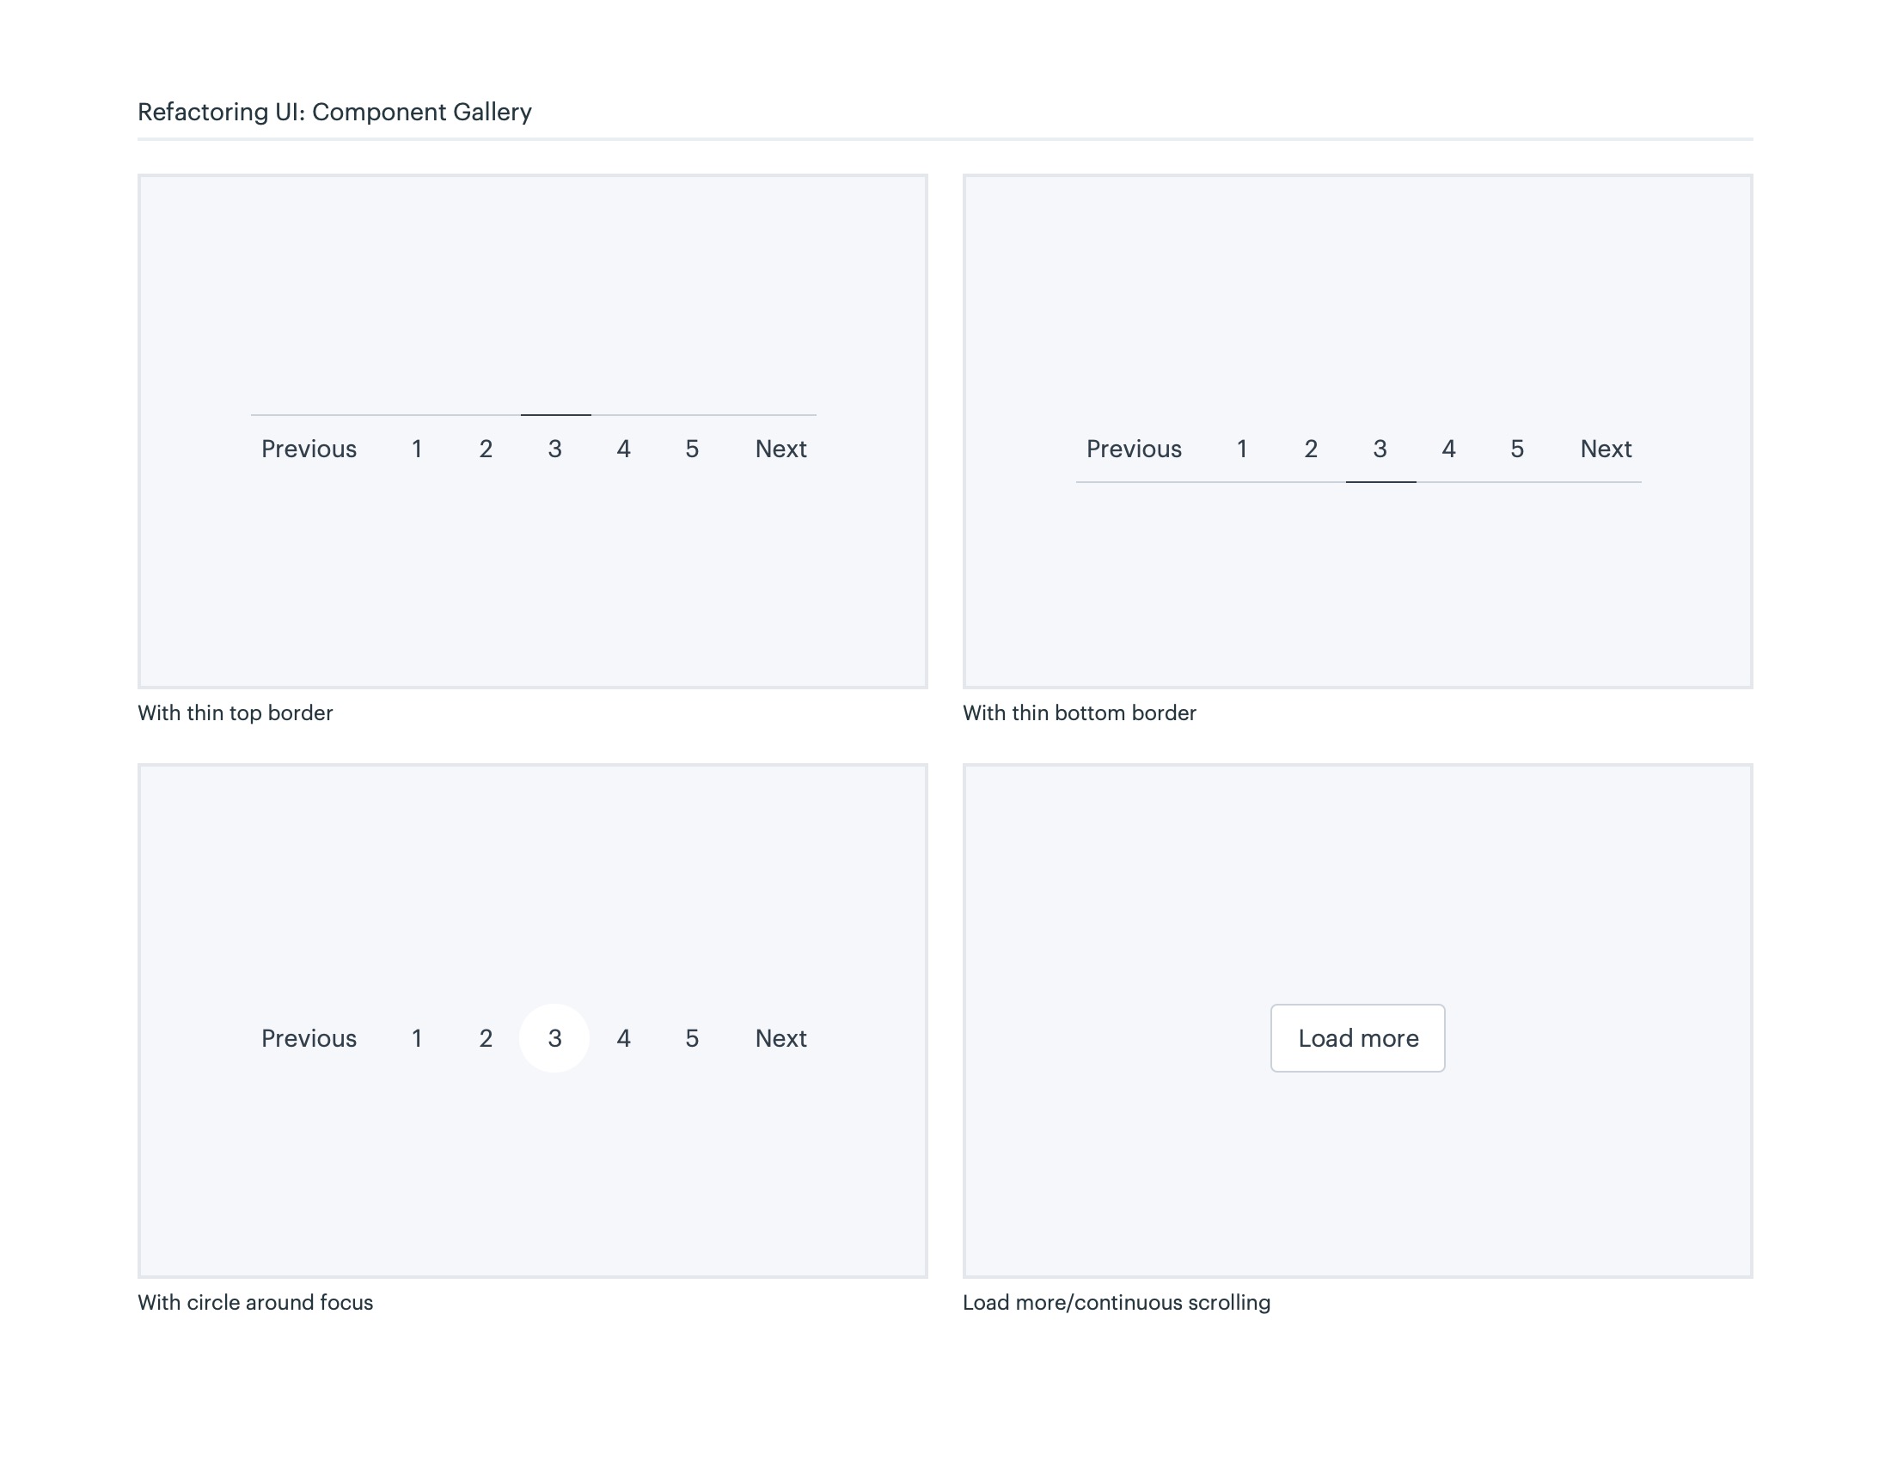Go to page 5 in circle focus pagination
Image resolution: width=1891 pixels, height=1461 pixels.
692,1038
